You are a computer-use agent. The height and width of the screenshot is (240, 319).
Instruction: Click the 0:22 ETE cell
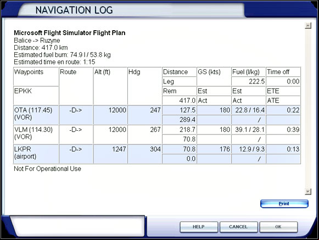tap(283, 110)
